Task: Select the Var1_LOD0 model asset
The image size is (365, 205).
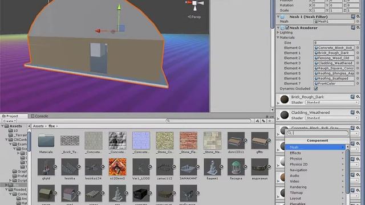Action: tap(141, 167)
